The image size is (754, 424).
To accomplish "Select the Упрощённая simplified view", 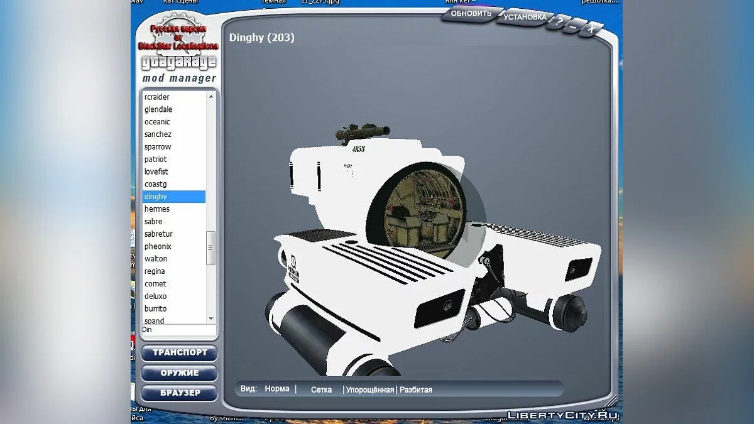I will click(369, 389).
